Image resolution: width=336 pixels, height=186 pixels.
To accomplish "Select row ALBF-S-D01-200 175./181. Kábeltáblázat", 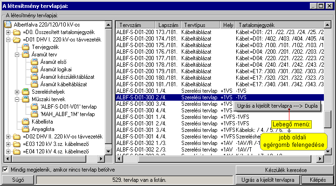I will click(219, 45).
